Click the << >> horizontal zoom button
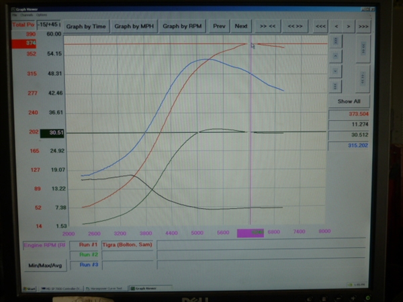The width and height of the screenshot is (403, 302). click(295, 26)
